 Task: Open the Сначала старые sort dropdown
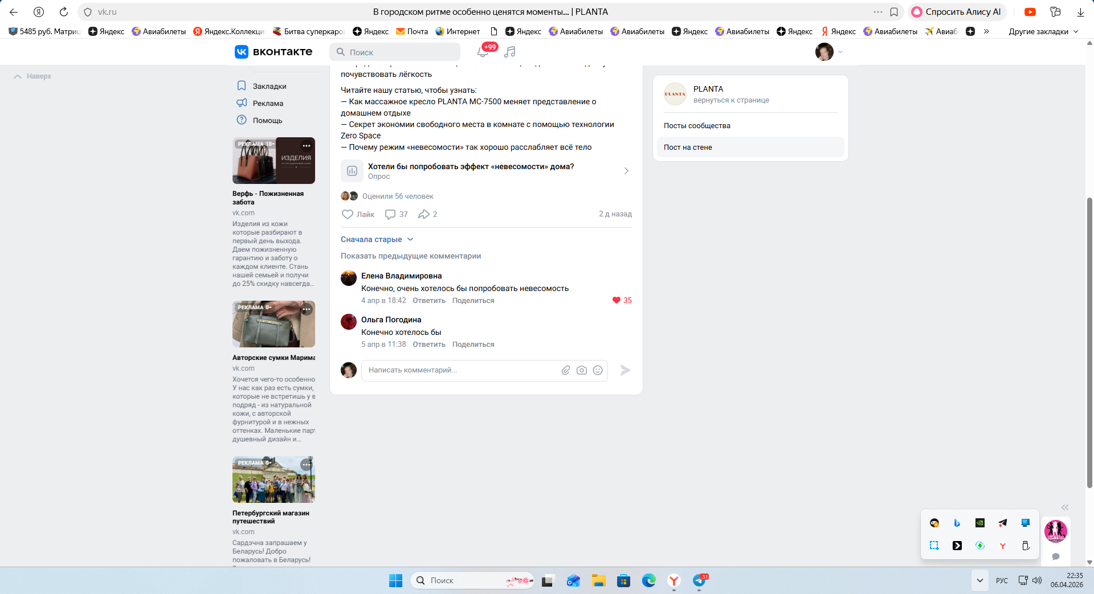click(x=377, y=239)
